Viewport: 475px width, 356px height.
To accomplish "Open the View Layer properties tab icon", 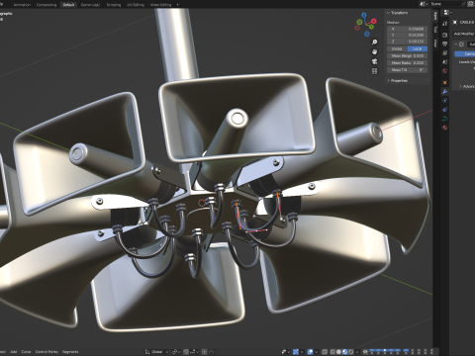I will click(x=444, y=52).
